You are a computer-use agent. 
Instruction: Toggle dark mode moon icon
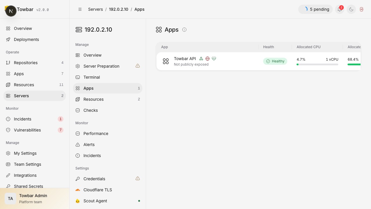point(351,9)
